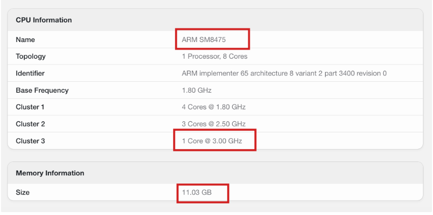The height and width of the screenshot is (215, 433).
Task: Select the ARM SM8475 processor name value
Action: tap(204, 40)
